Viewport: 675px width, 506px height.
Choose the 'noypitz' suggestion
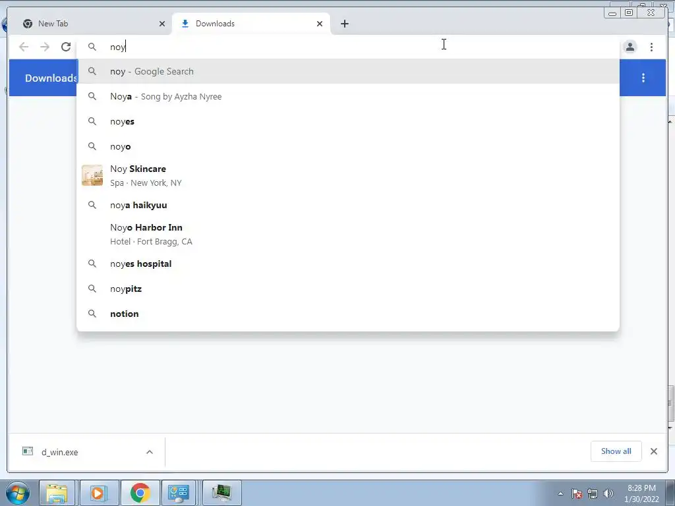click(x=348, y=289)
